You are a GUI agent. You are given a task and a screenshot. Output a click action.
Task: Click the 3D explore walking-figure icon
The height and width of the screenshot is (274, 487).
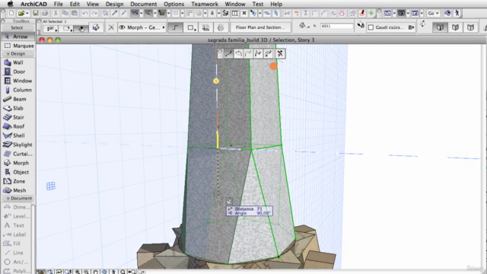click(457, 13)
